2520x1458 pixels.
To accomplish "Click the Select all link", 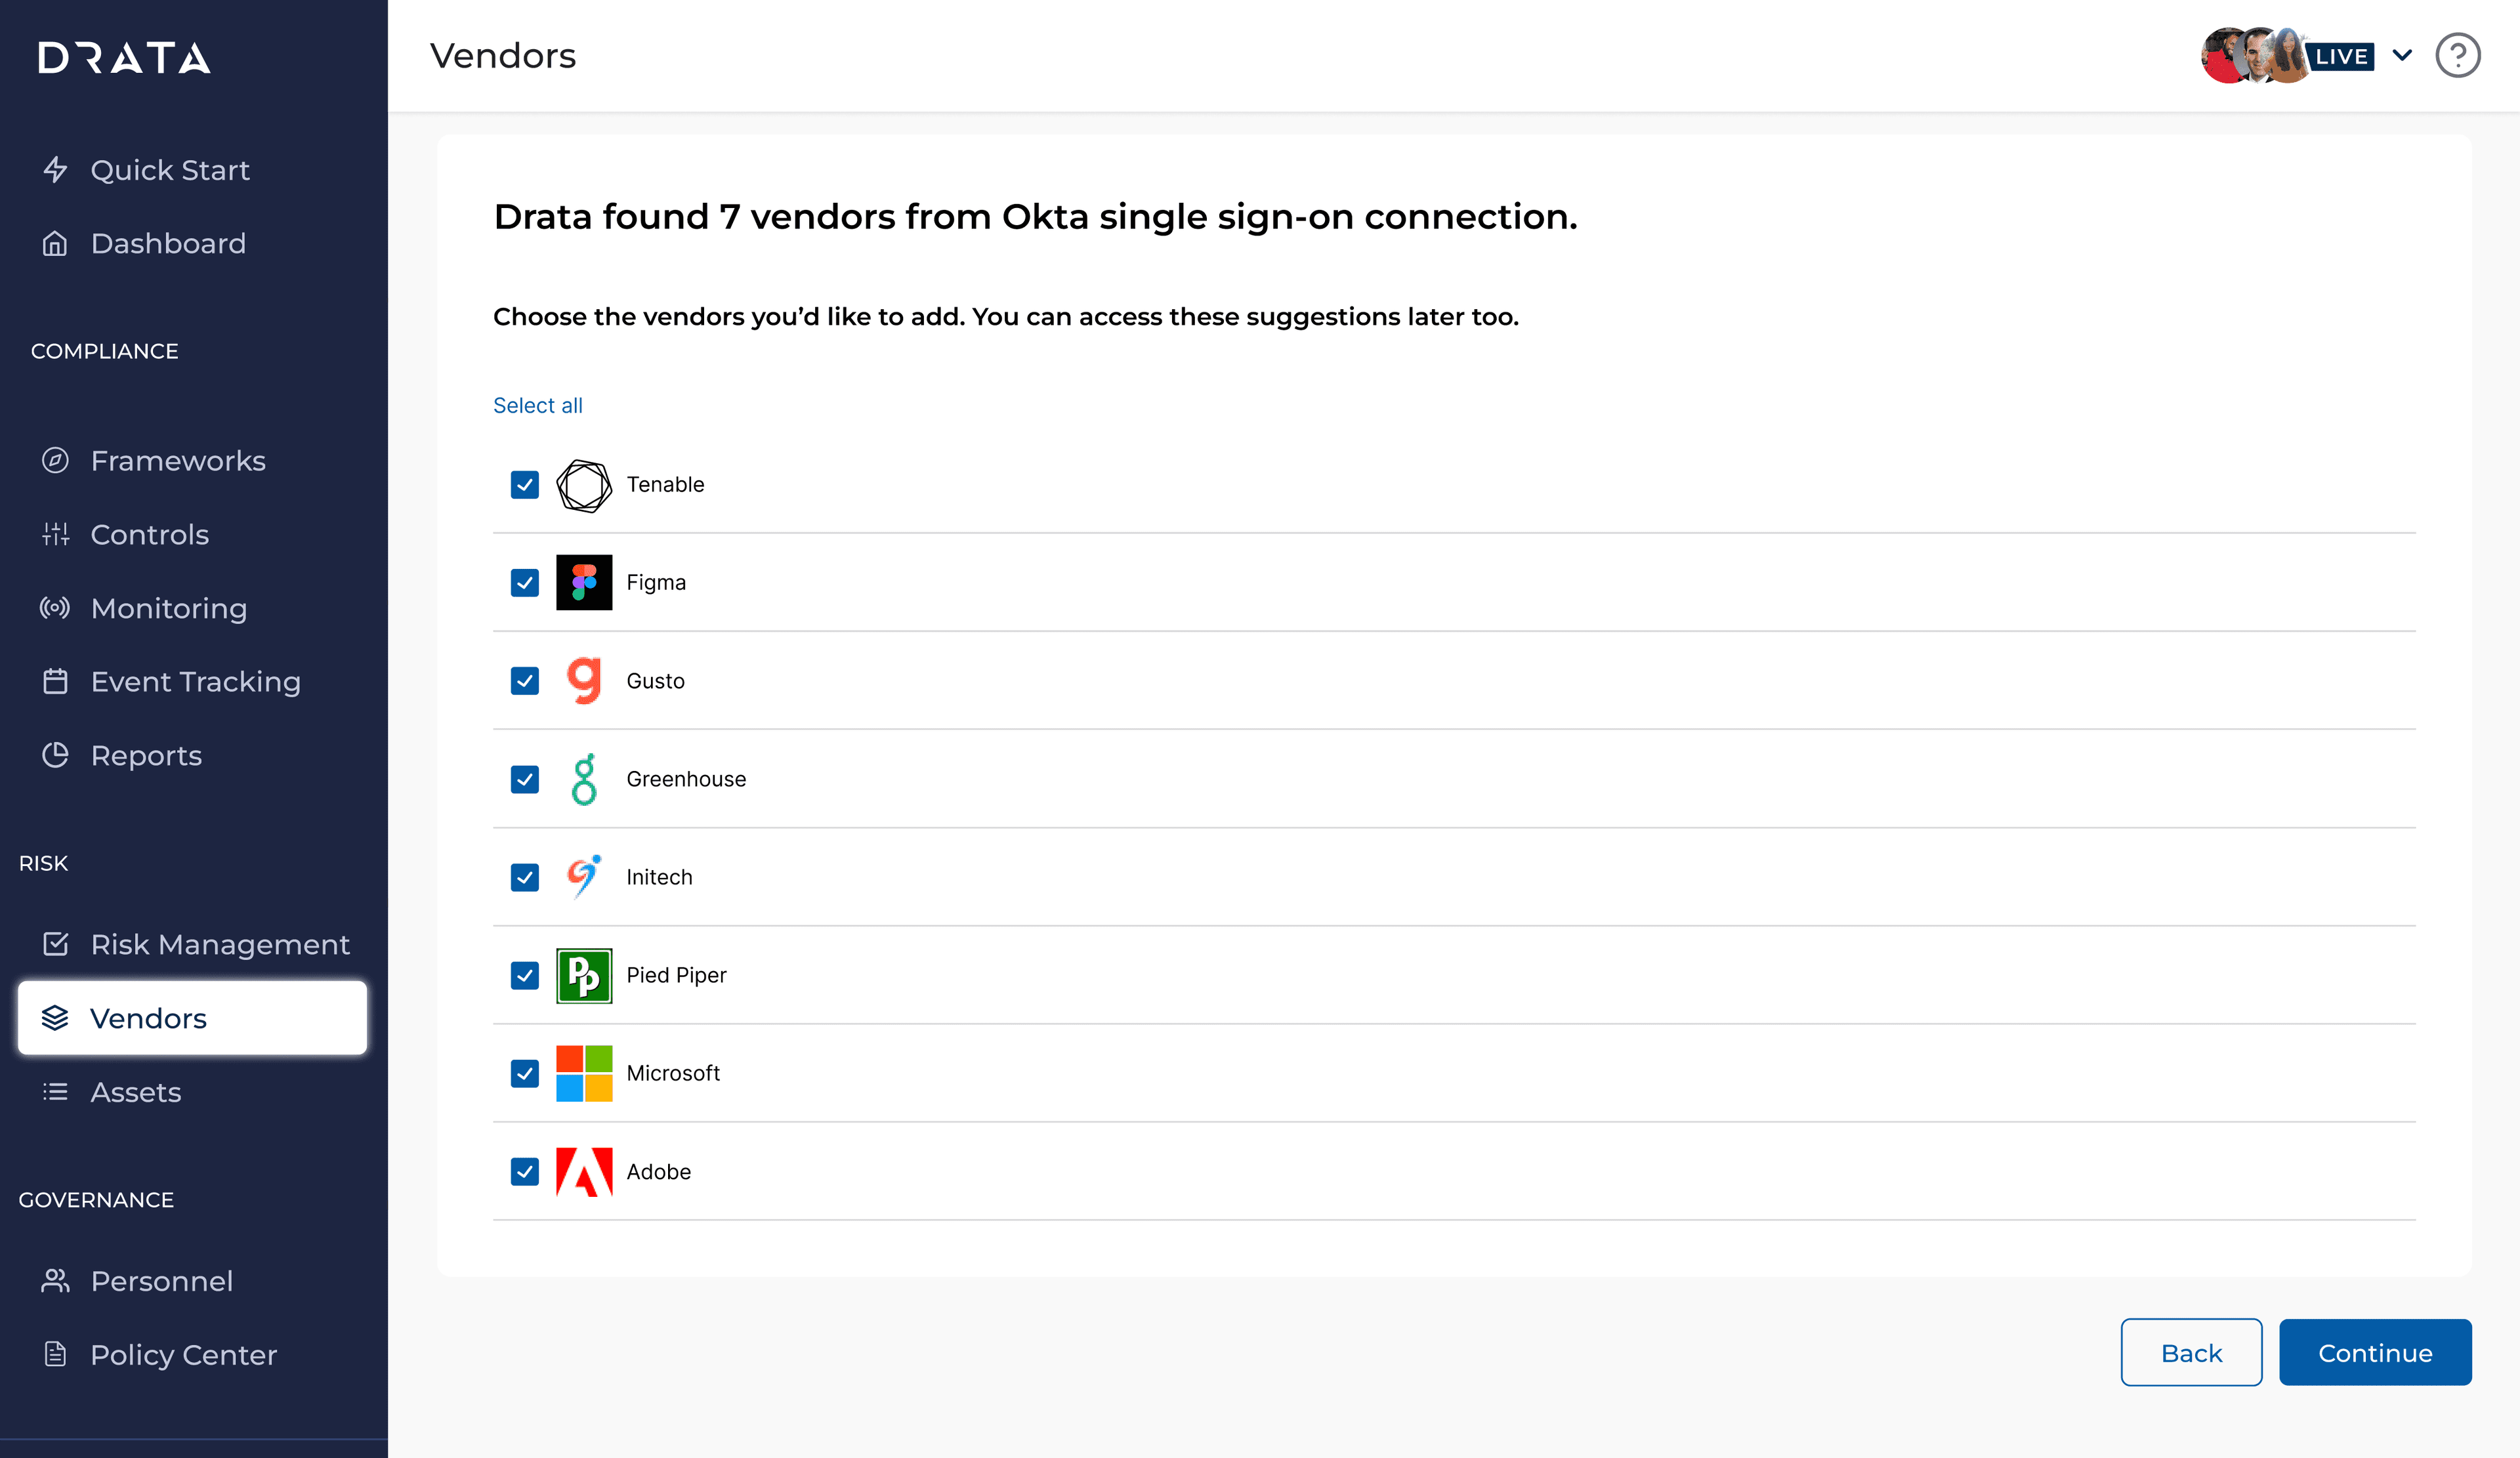I will point(538,405).
